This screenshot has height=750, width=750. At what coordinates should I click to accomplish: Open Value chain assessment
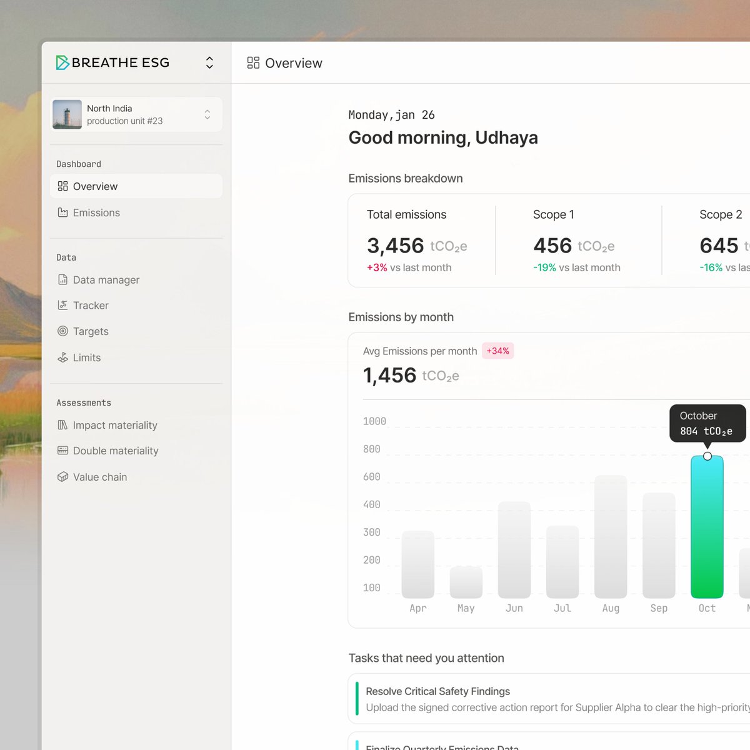click(x=136, y=477)
